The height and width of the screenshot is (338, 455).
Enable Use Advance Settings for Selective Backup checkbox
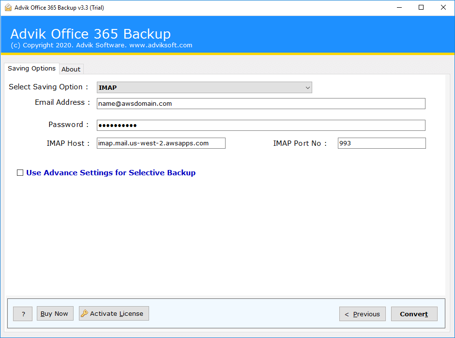20,173
